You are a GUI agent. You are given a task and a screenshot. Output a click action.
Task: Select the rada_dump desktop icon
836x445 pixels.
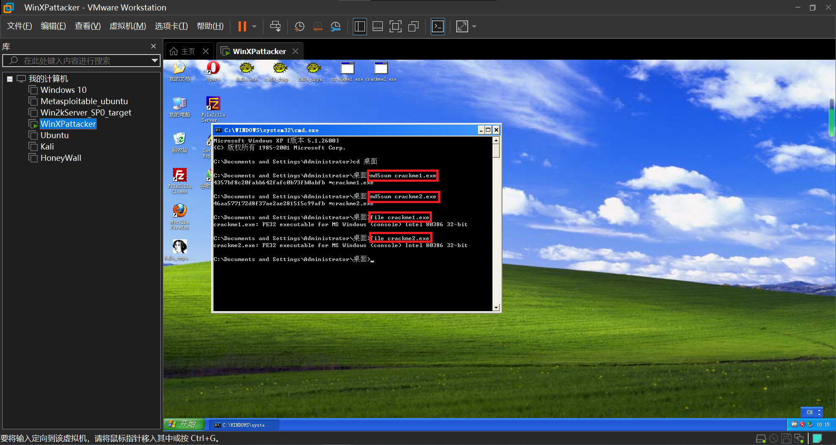tap(280, 71)
